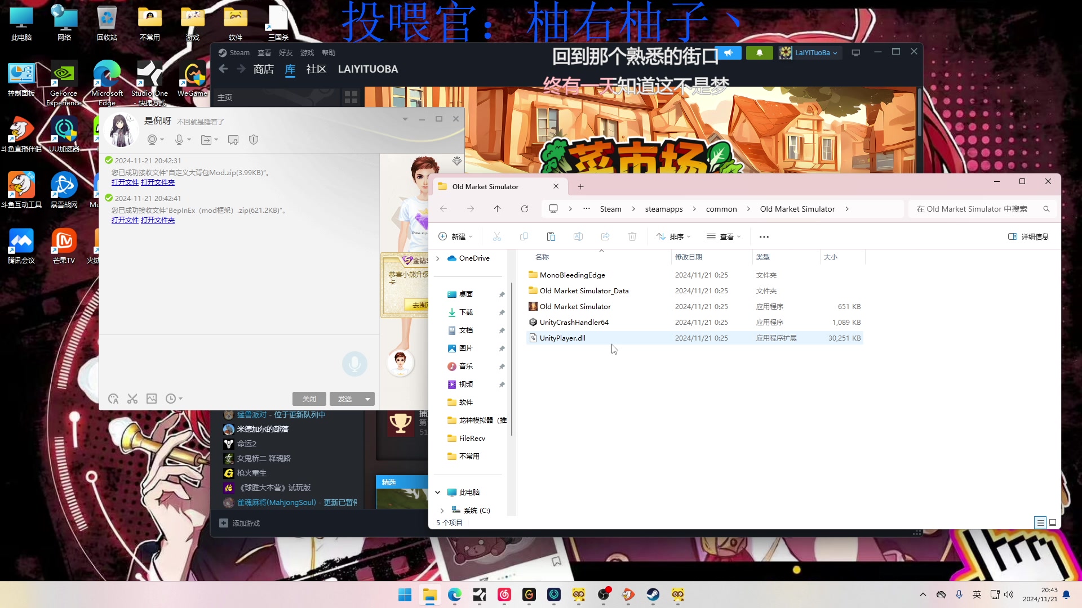Switch to the 社区 tab in Steam
1082x608 pixels.
pos(316,69)
